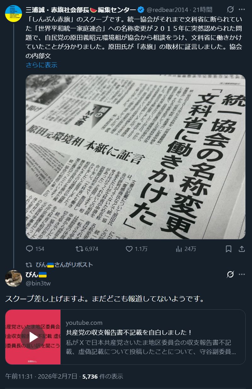
Task: View analytics icon showing 24万 views
Action: click(x=179, y=249)
